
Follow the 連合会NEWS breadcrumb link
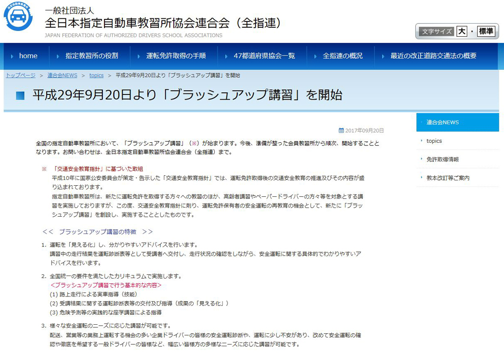(62, 76)
